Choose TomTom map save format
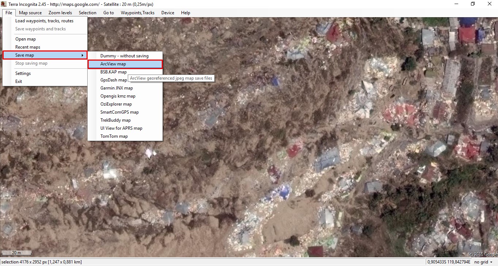The image size is (498, 266). pos(114,136)
